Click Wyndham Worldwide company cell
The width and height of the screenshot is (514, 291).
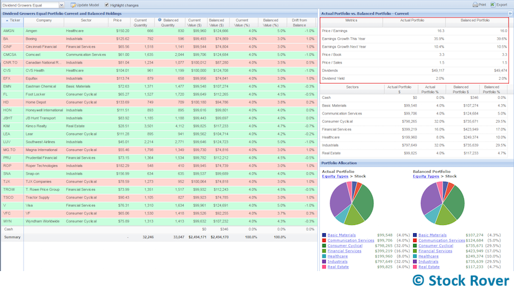(x=44, y=221)
